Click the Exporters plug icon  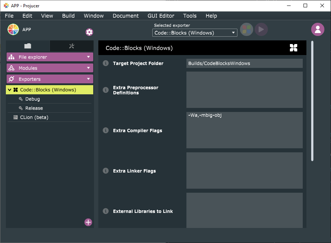tap(11, 79)
